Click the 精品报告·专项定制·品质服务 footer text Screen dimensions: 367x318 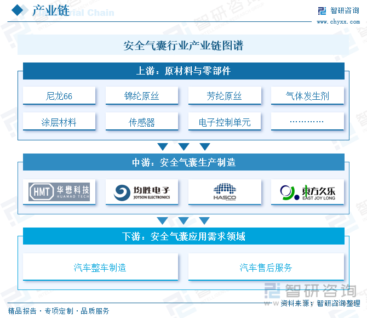pyautogui.click(x=59, y=311)
